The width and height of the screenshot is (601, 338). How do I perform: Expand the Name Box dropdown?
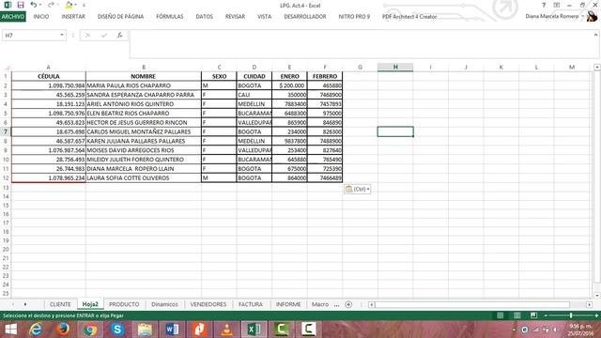pyautogui.click(x=62, y=36)
